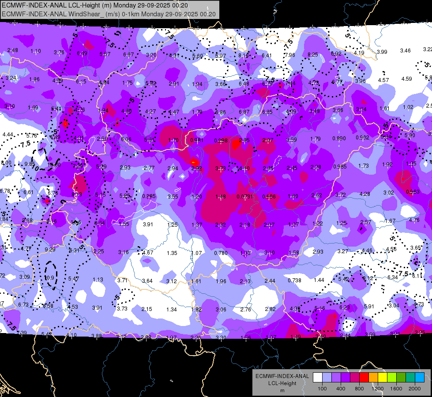Click the teal legend color swatch
Image resolution: width=432 pixels, height=397 pixels.
pyautogui.click(x=410, y=378)
